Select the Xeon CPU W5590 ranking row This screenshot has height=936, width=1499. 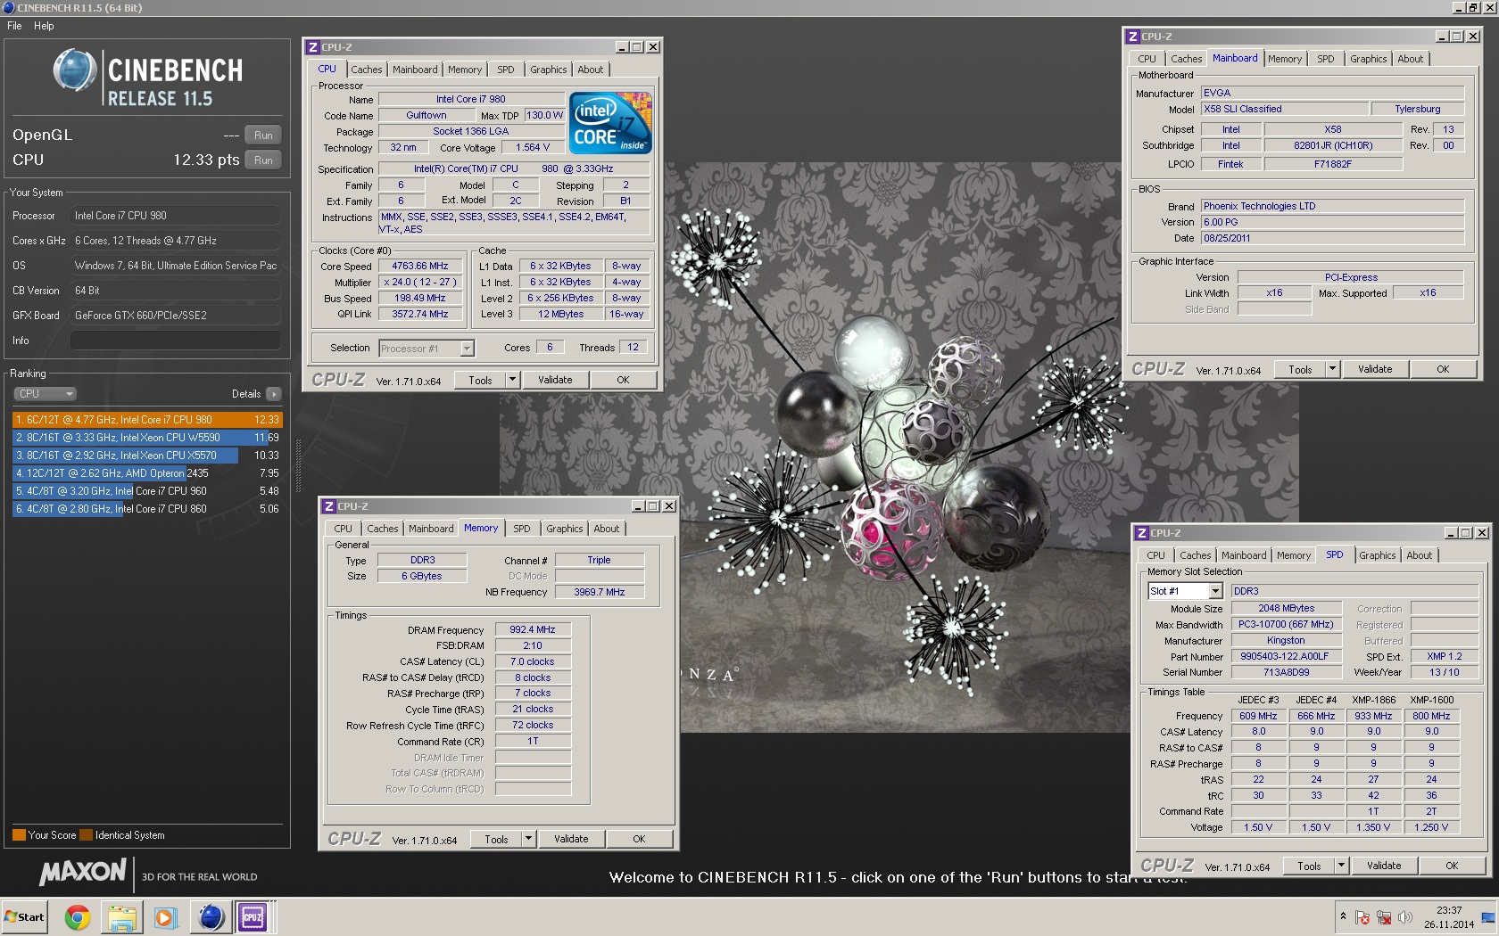[147, 438]
